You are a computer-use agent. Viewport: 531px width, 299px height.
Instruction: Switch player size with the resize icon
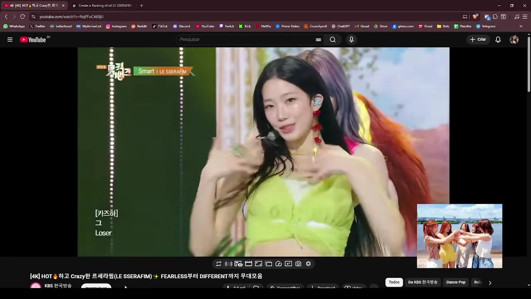pos(258,264)
